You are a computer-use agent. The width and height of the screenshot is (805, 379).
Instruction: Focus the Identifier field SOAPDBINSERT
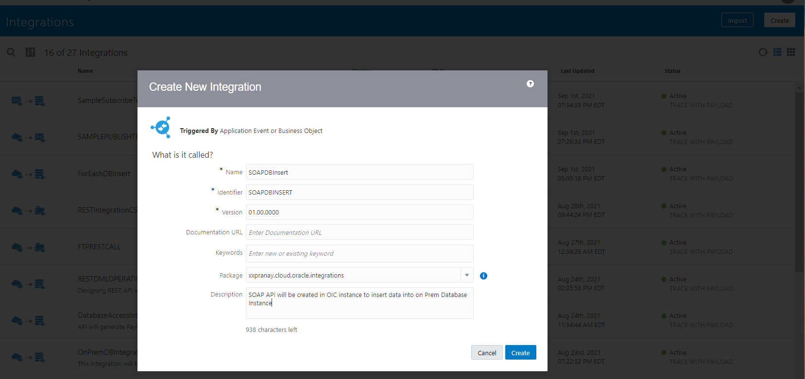(360, 192)
